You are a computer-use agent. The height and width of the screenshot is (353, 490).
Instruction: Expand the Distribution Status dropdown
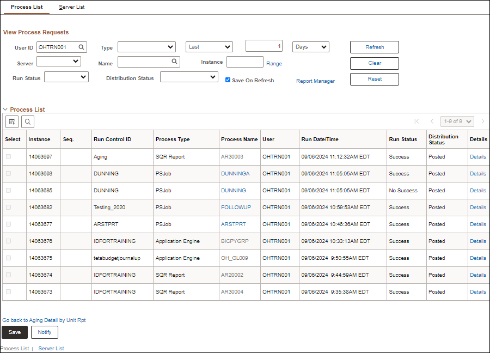tap(189, 77)
